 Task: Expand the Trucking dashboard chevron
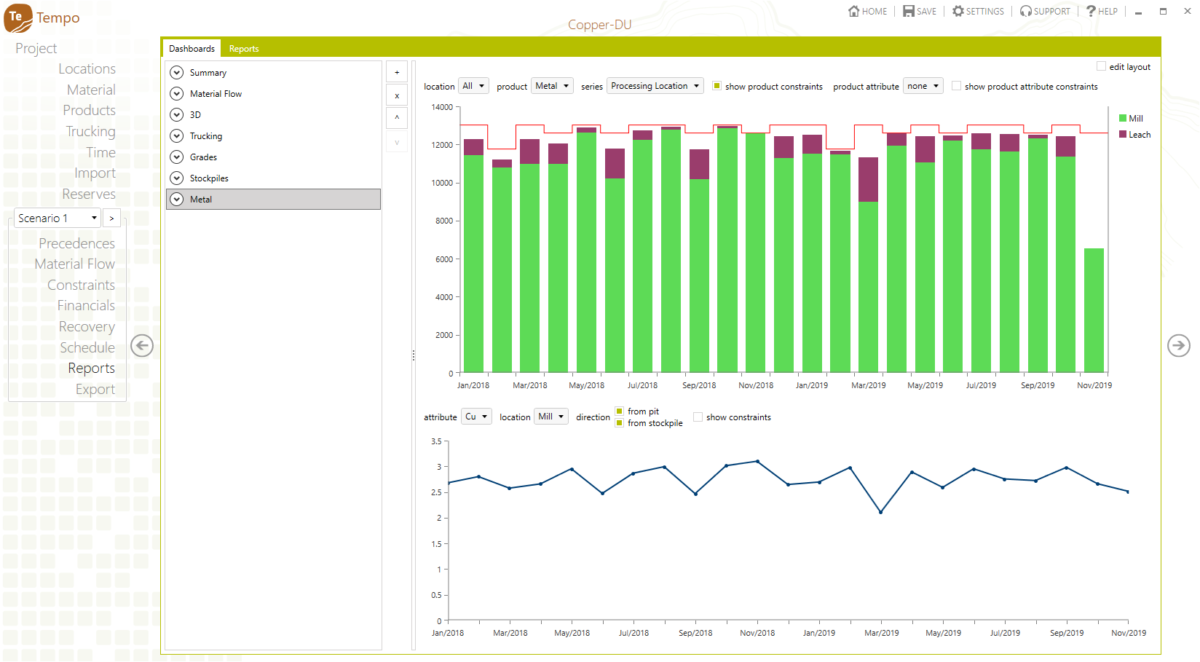tap(176, 136)
